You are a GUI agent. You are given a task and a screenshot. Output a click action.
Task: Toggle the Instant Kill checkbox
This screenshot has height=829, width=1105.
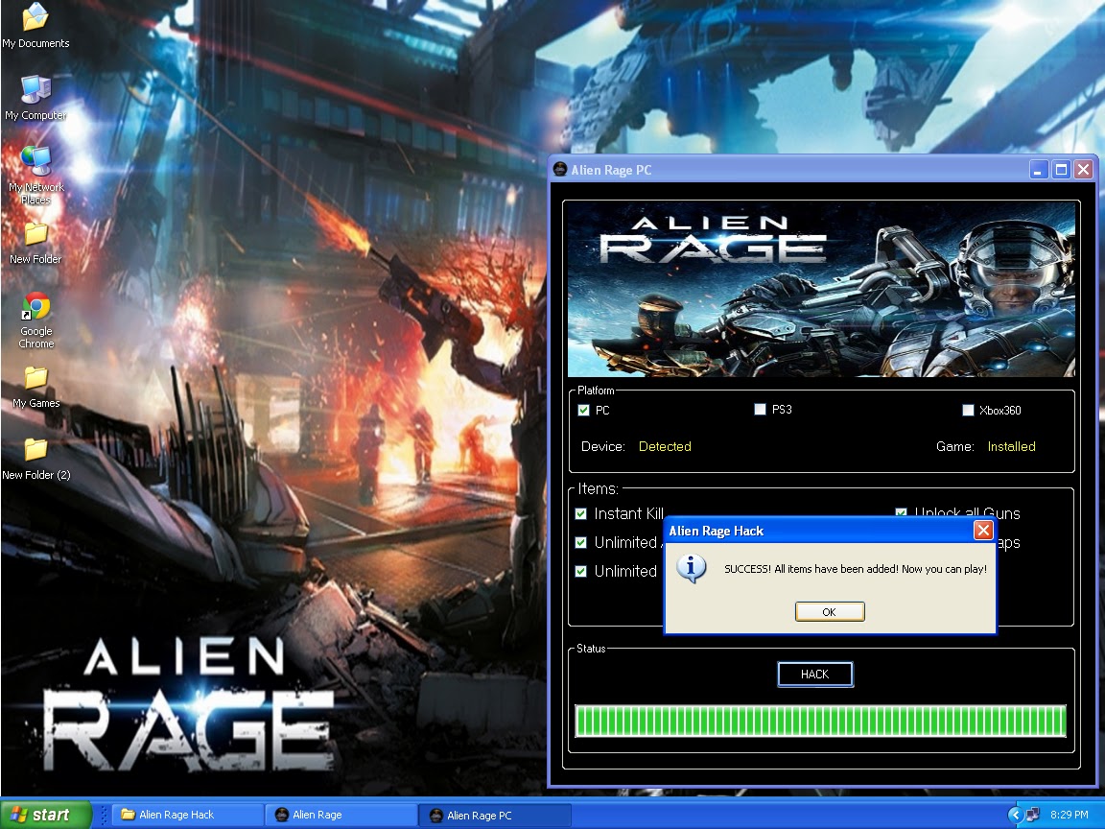580,514
